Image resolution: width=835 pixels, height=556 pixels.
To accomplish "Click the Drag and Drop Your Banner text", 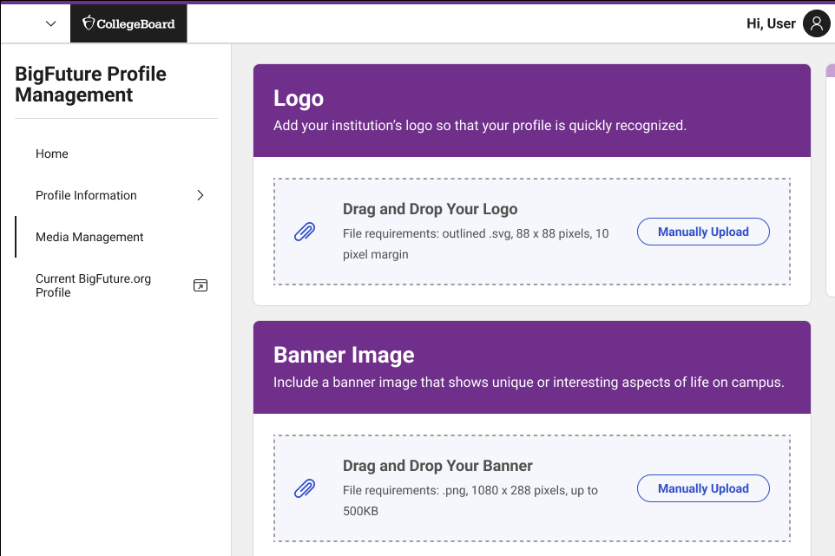I will tap(437, 466).
